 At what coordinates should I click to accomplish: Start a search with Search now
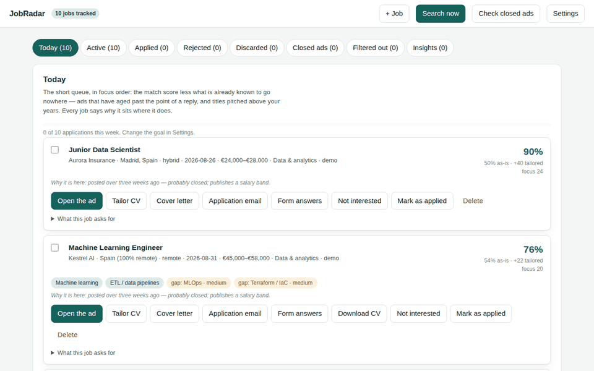click(x=441, y=14)
